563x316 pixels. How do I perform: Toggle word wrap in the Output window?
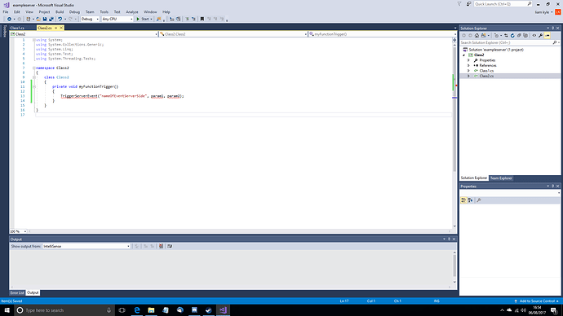170,246
